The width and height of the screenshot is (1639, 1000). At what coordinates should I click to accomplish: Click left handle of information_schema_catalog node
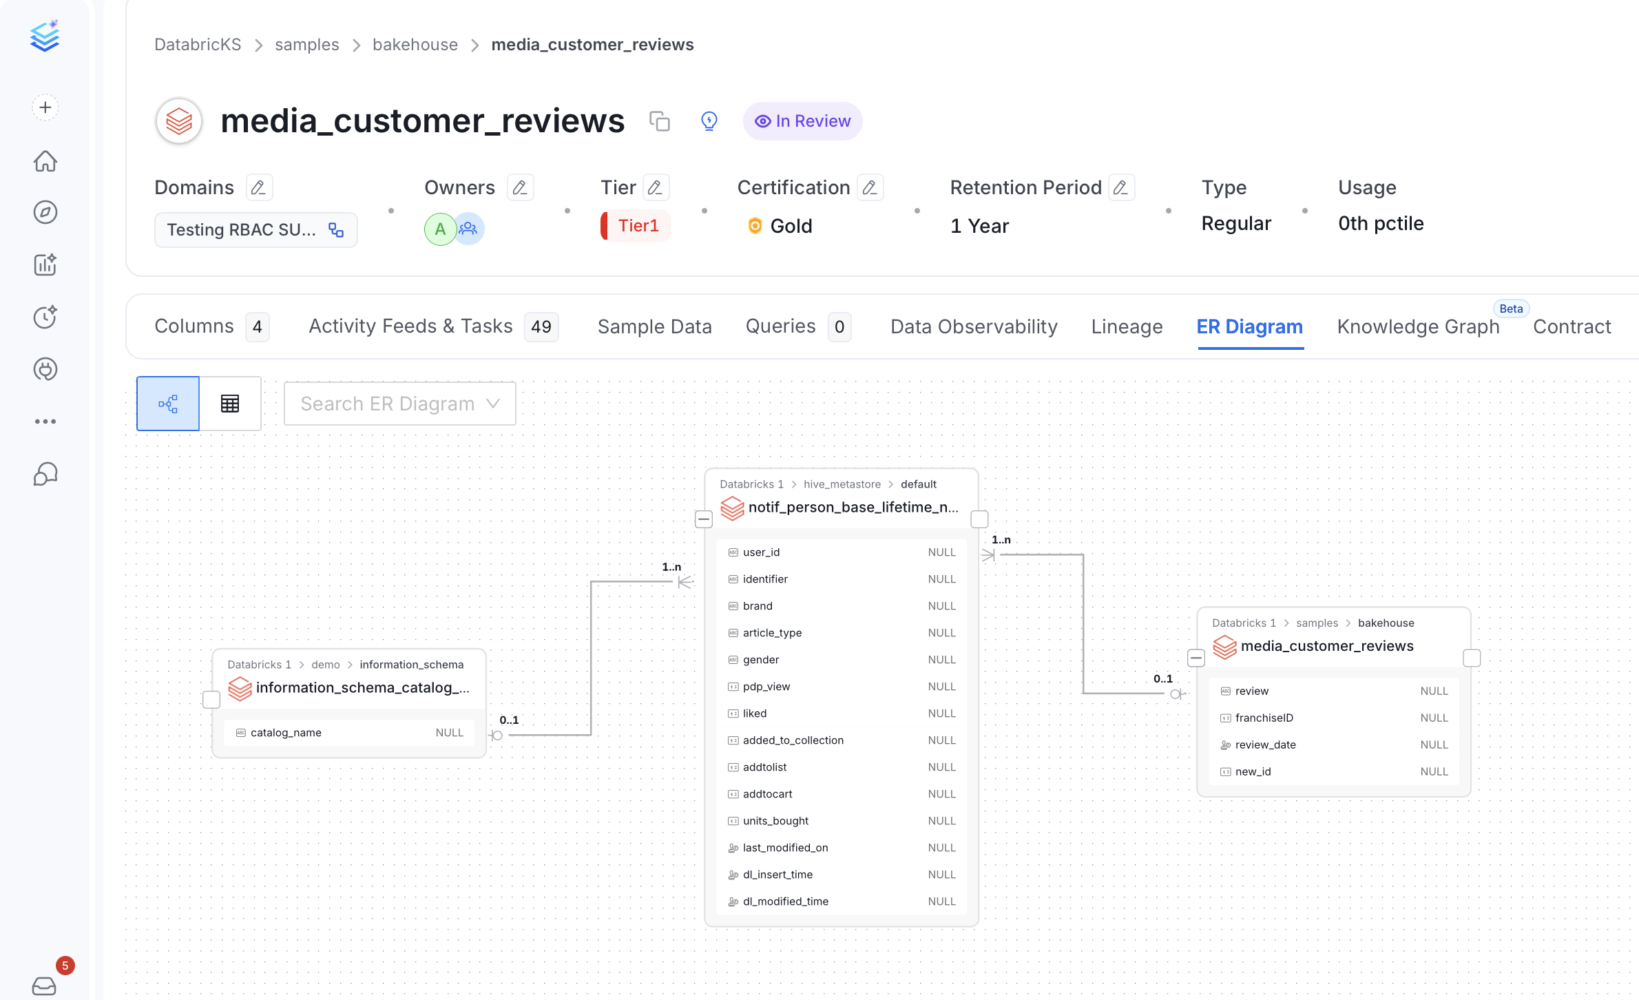click(211, 699)
